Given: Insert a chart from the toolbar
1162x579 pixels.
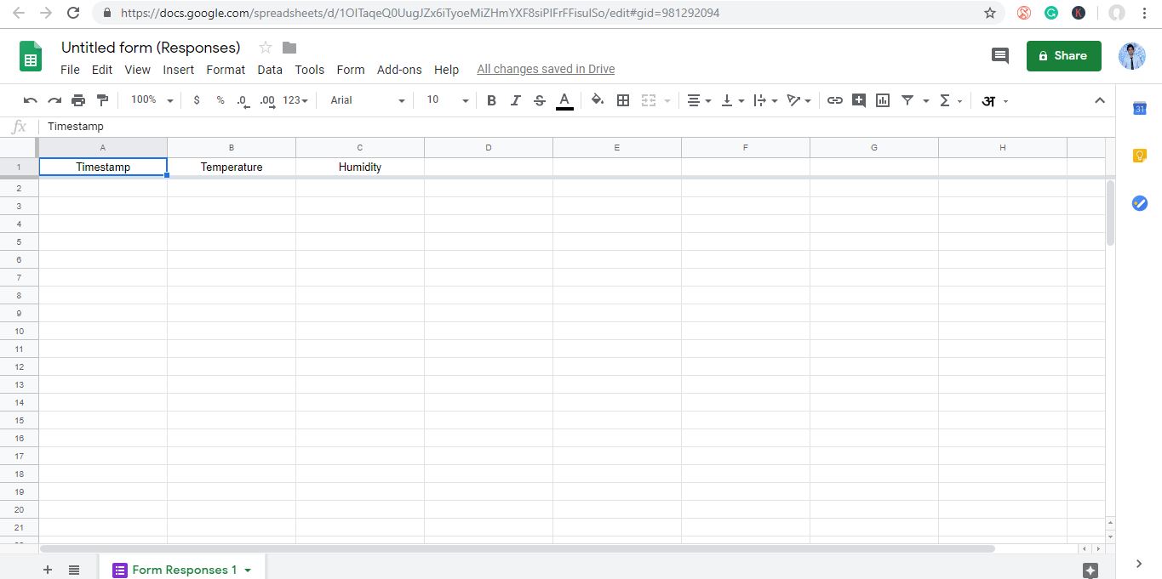Looking at the screenshot, I should pyautogui.click(x=883, y=100).
